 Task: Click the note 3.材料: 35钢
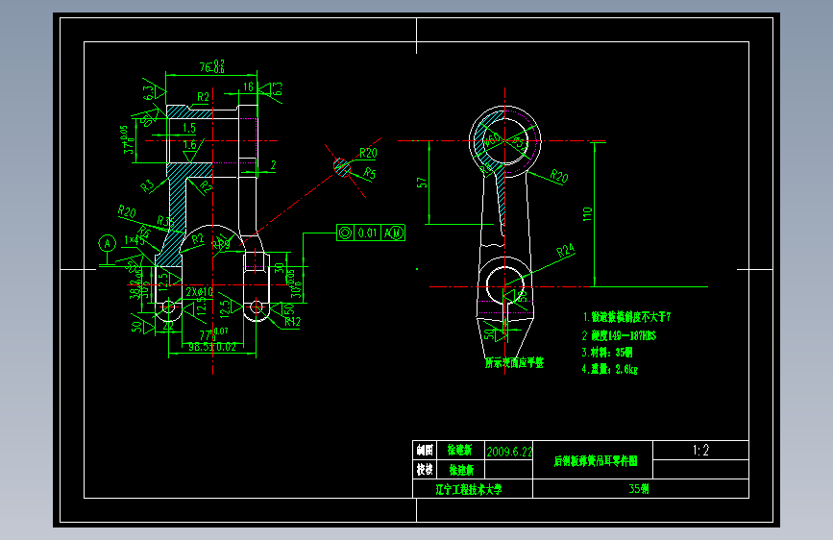tap(607, 353)
